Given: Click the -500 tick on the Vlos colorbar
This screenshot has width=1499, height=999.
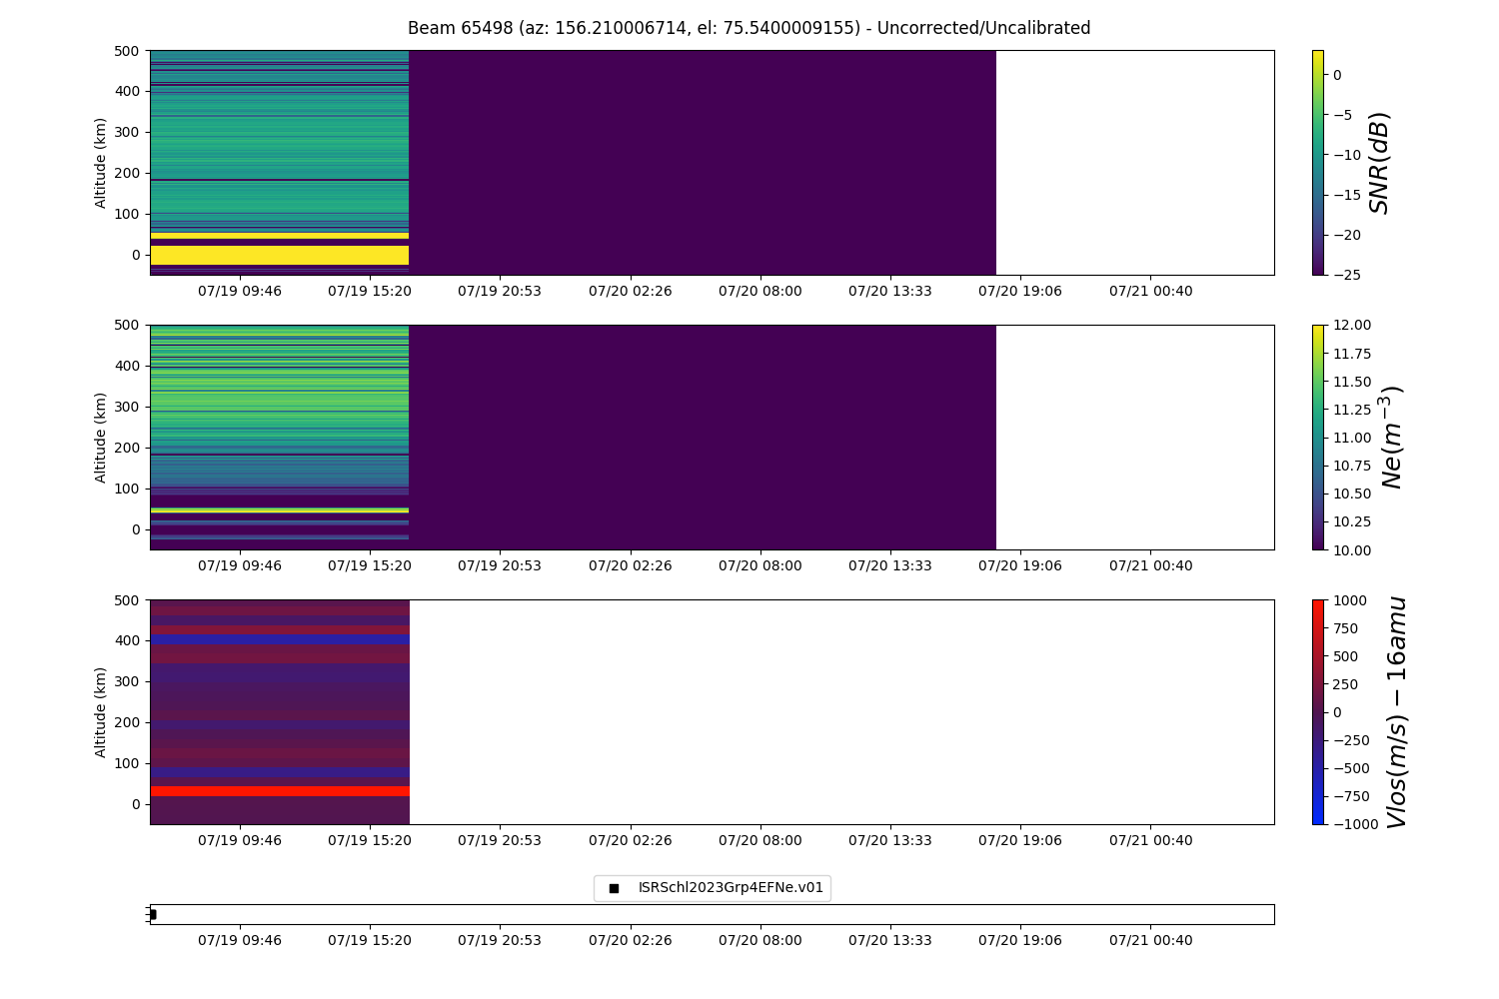Looking at the screenshot, I should coord(1350,768).
